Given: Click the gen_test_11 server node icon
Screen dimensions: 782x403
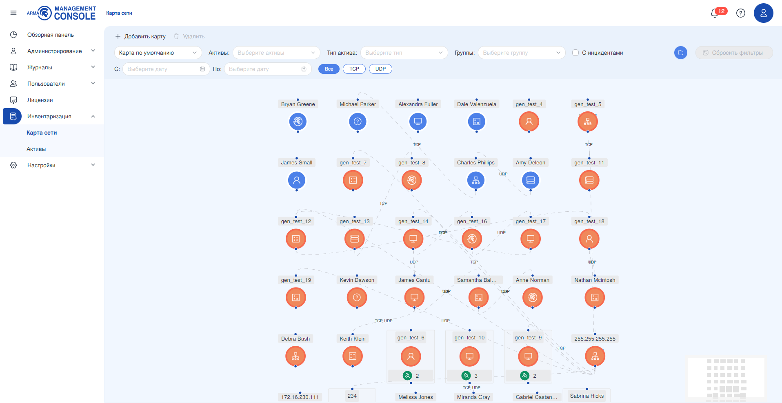Looking at the screenshot, I should (x=589, y=180).
